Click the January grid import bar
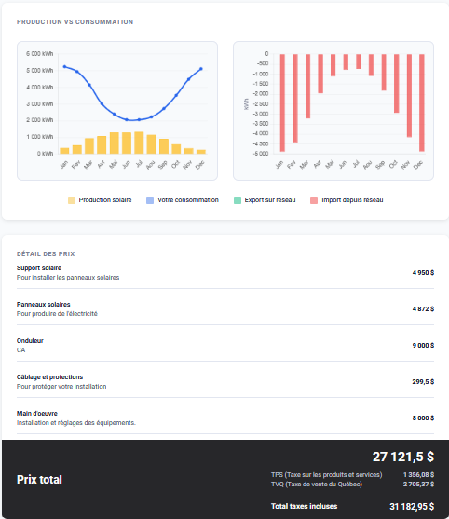This screenshot has height=519, width=449. pyautogui.click(x=282, y=102)
